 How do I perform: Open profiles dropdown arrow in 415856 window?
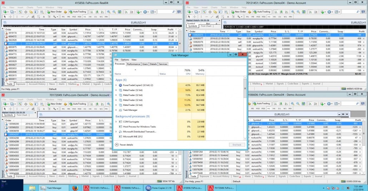tap(15, 12)
